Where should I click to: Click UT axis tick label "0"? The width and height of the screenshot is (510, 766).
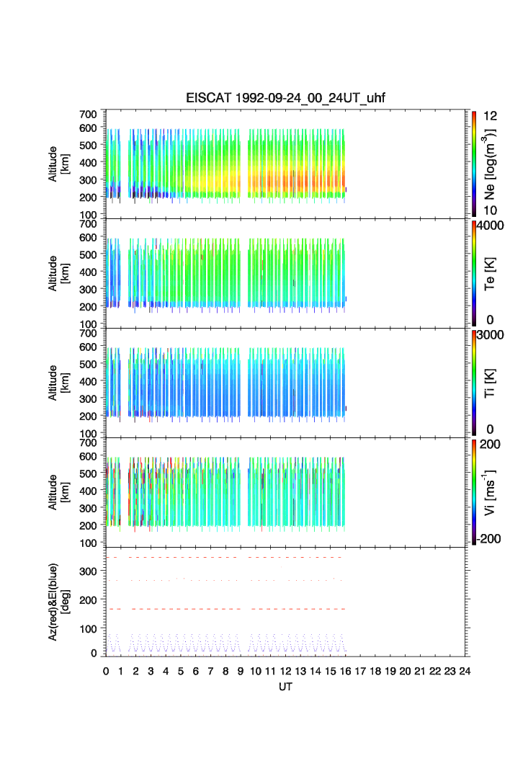point(106,671)
